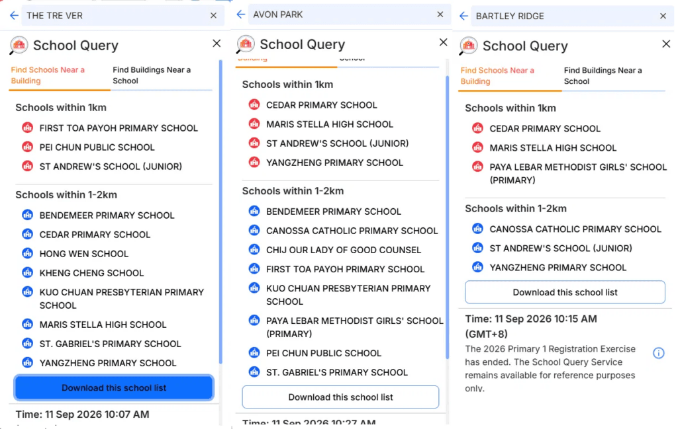Screen dimensions: 678x431
Task: Click School Query logo in AVON PARK panel
Action: click(245, 44)
